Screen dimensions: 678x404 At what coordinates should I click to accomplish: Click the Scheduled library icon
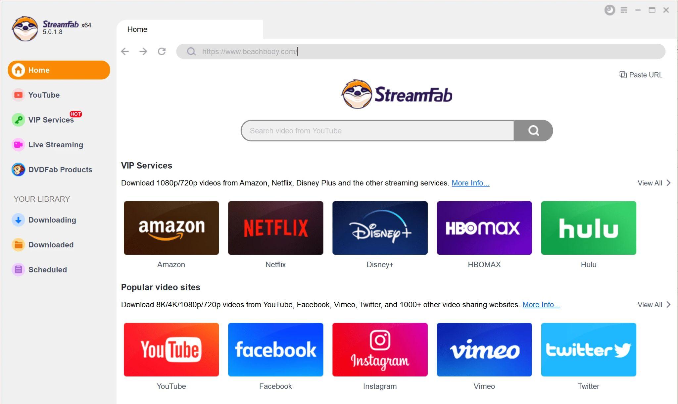coord(18,269)
